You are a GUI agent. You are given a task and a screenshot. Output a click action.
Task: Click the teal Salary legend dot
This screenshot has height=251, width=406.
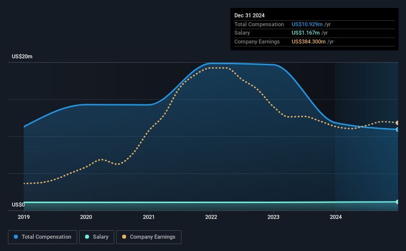(x=87, y=237)
